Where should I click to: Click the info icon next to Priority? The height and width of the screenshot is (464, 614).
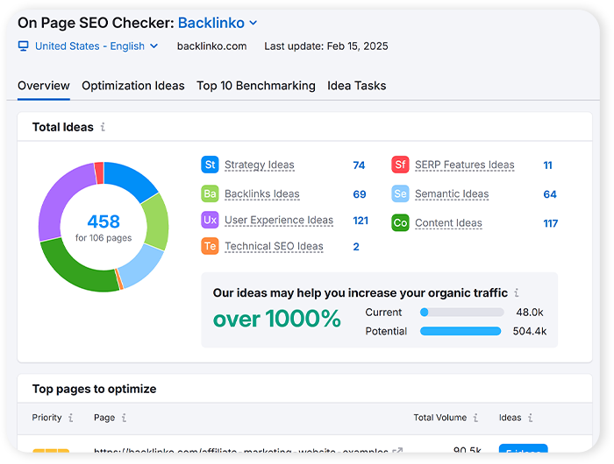click(x=70, y=418)
